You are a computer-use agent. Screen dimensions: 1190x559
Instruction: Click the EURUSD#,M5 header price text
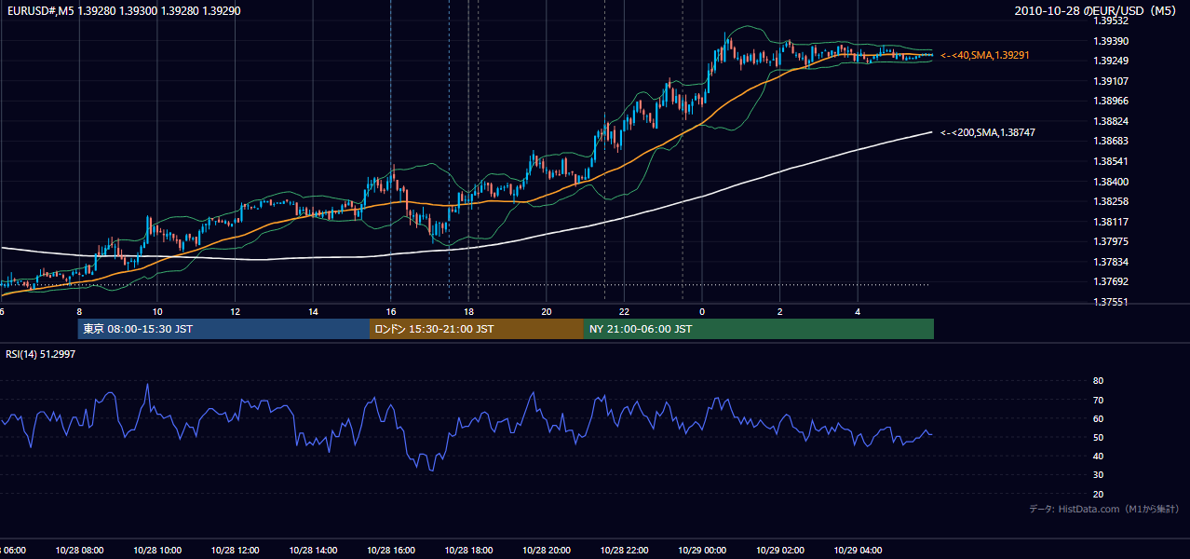(122, 11)
